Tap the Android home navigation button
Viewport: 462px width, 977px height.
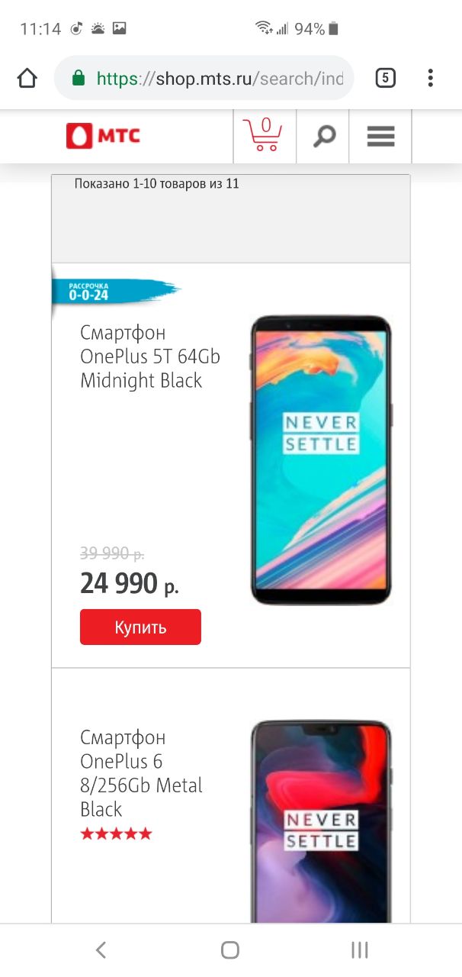tap(230, 950)
